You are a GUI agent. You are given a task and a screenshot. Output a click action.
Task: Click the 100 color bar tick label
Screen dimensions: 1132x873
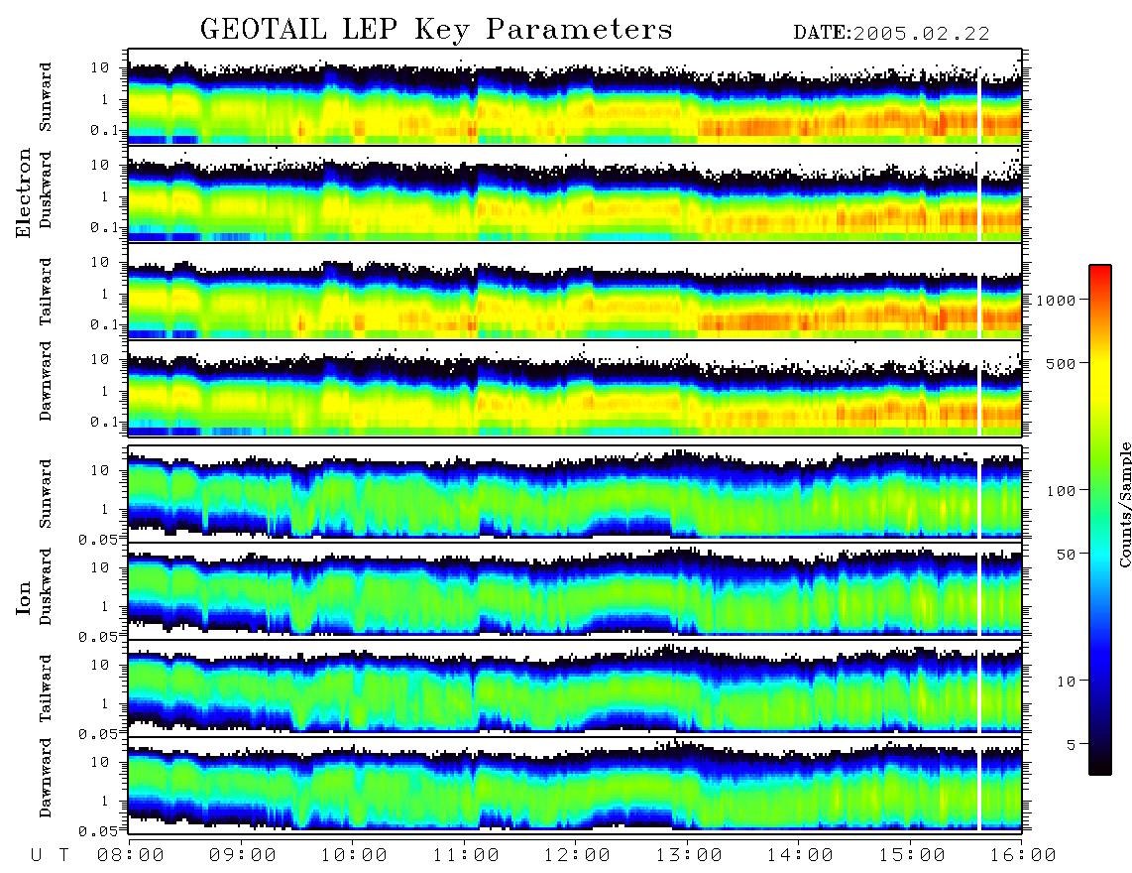1061,491
